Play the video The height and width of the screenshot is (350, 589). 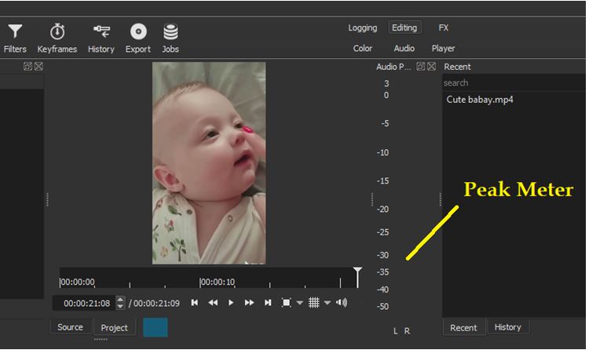[231, 303]
